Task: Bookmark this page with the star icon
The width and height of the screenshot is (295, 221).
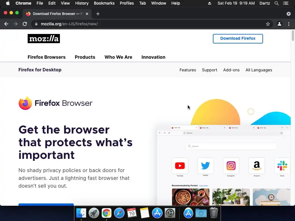Action: 268,24
